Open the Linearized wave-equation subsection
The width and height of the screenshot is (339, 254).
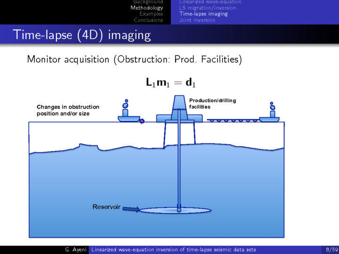click(x=210, y=2)
